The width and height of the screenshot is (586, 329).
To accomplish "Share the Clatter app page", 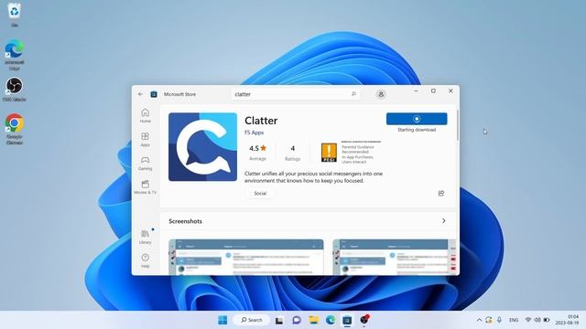I will coord(441,193).
